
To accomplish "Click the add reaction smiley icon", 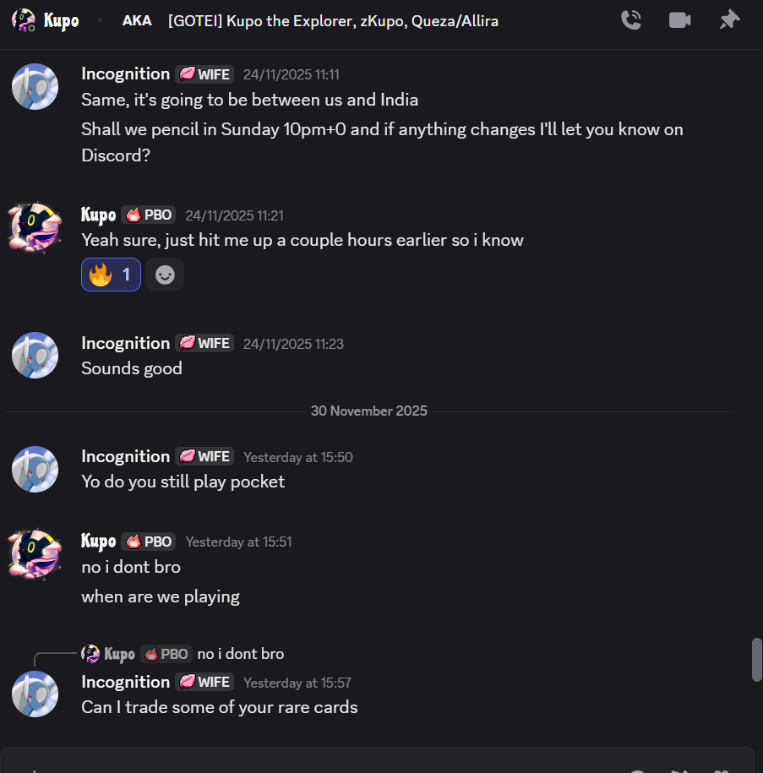I will pos(165,275).
